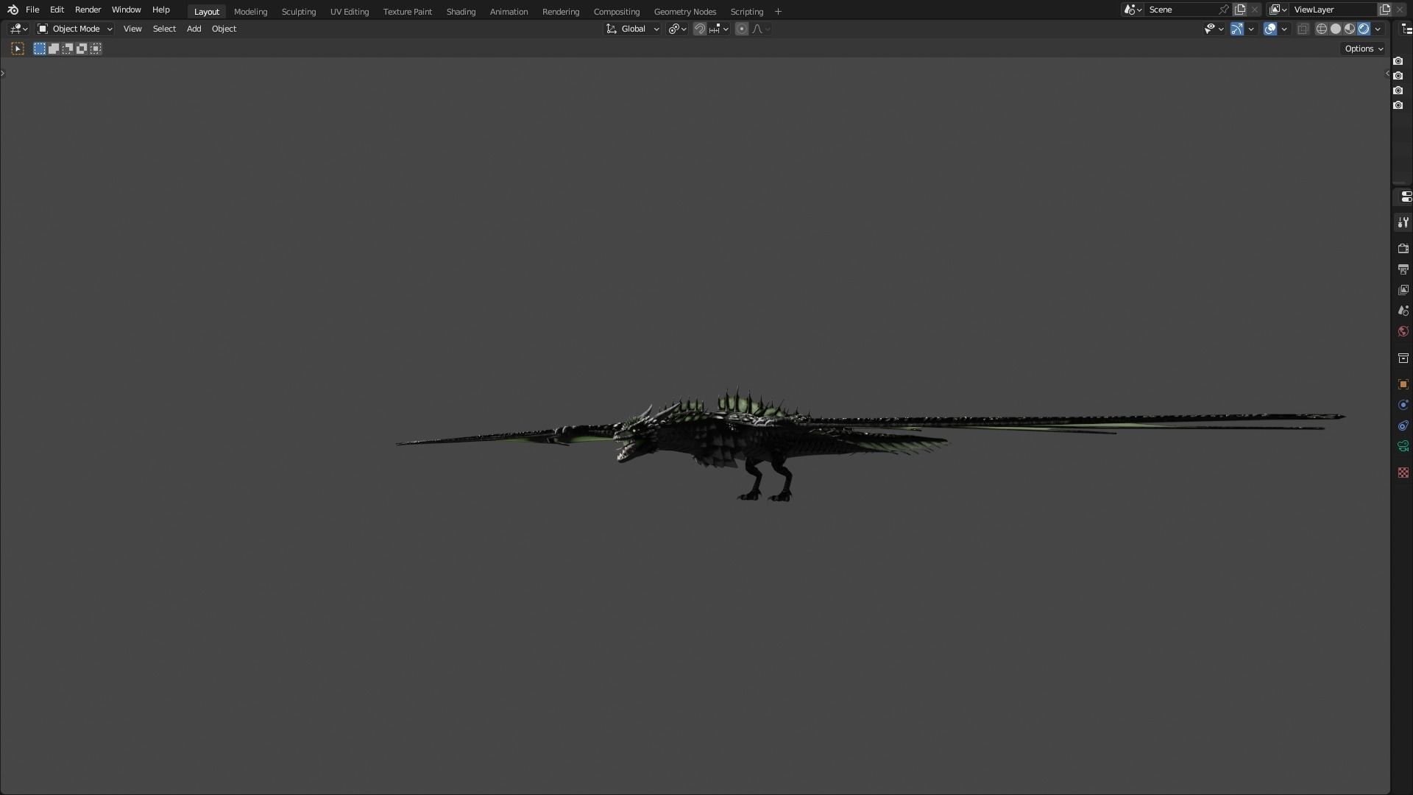Open object types visibility dropdown
The width and height of the screenshot is (1413, 795).
[x=1214, y=29]
